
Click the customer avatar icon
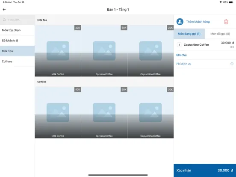[x=180, y=22]
